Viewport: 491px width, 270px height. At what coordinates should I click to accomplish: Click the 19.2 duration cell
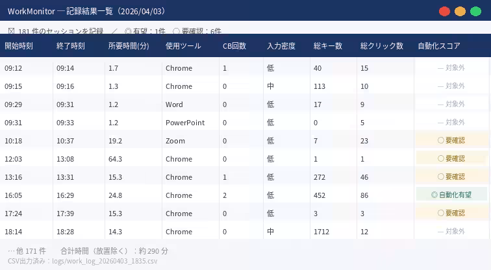(x=115, y=141)
